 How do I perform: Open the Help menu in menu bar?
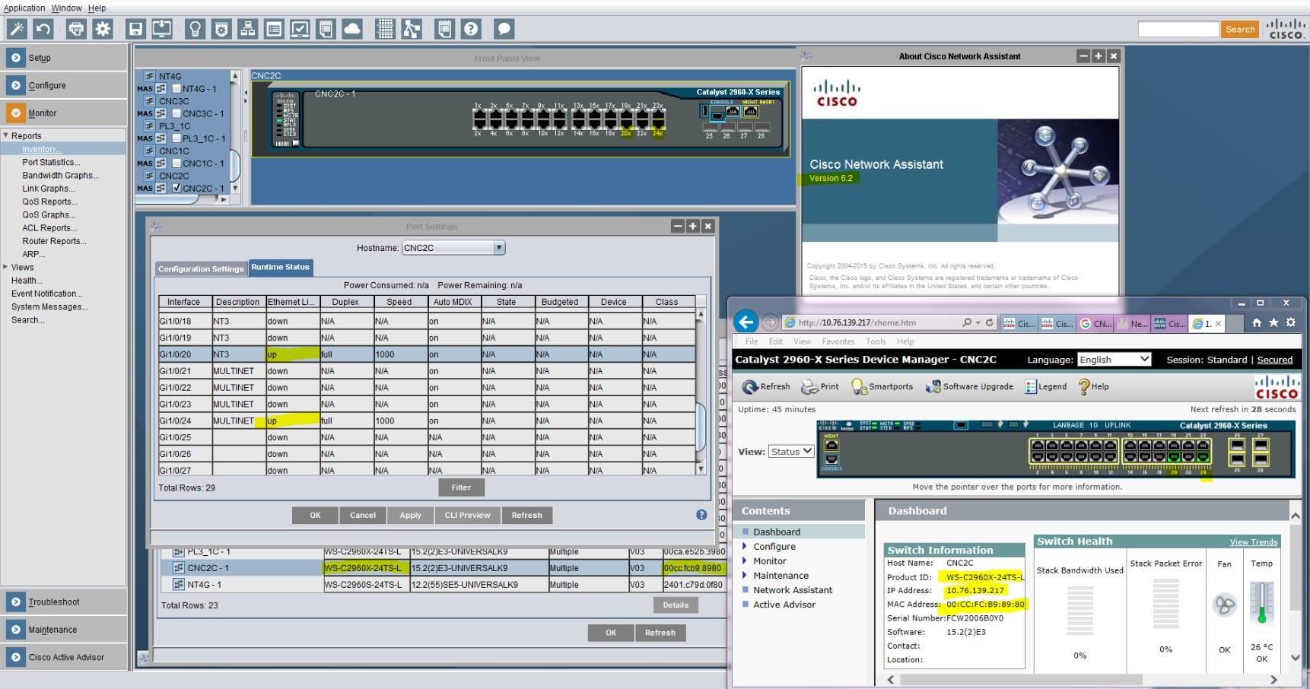pos(97,8)
